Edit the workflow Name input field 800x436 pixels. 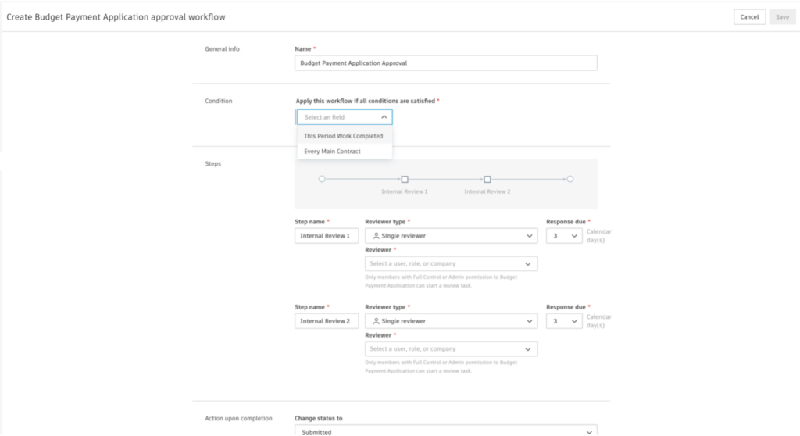[446, 63]
